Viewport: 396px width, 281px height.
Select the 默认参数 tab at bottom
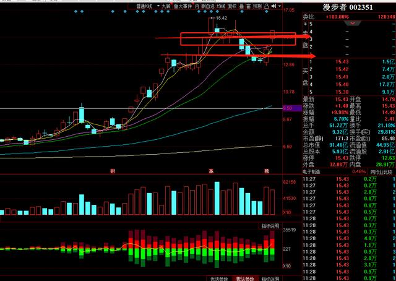click(245, 279)
